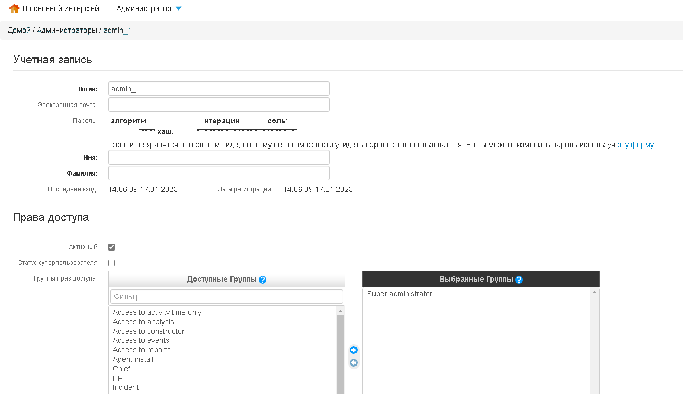Click the Имя text field
683x394 pixels.
tap(218, 157)
